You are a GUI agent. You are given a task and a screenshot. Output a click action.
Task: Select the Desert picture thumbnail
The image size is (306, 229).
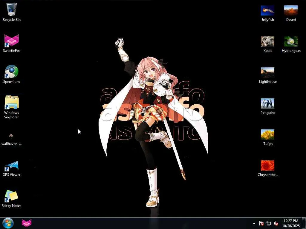pyautogui.click(x=291, y=13)
